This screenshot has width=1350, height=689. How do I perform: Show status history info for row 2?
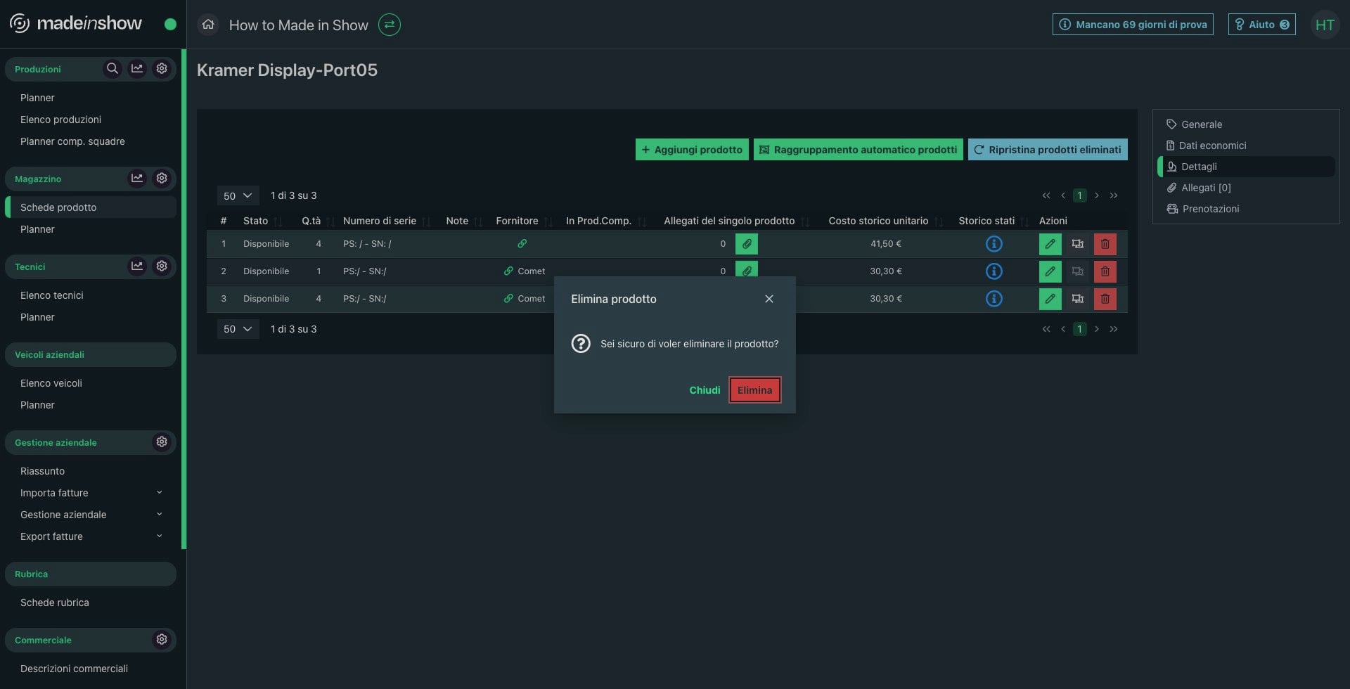click(x=994, y=271)
